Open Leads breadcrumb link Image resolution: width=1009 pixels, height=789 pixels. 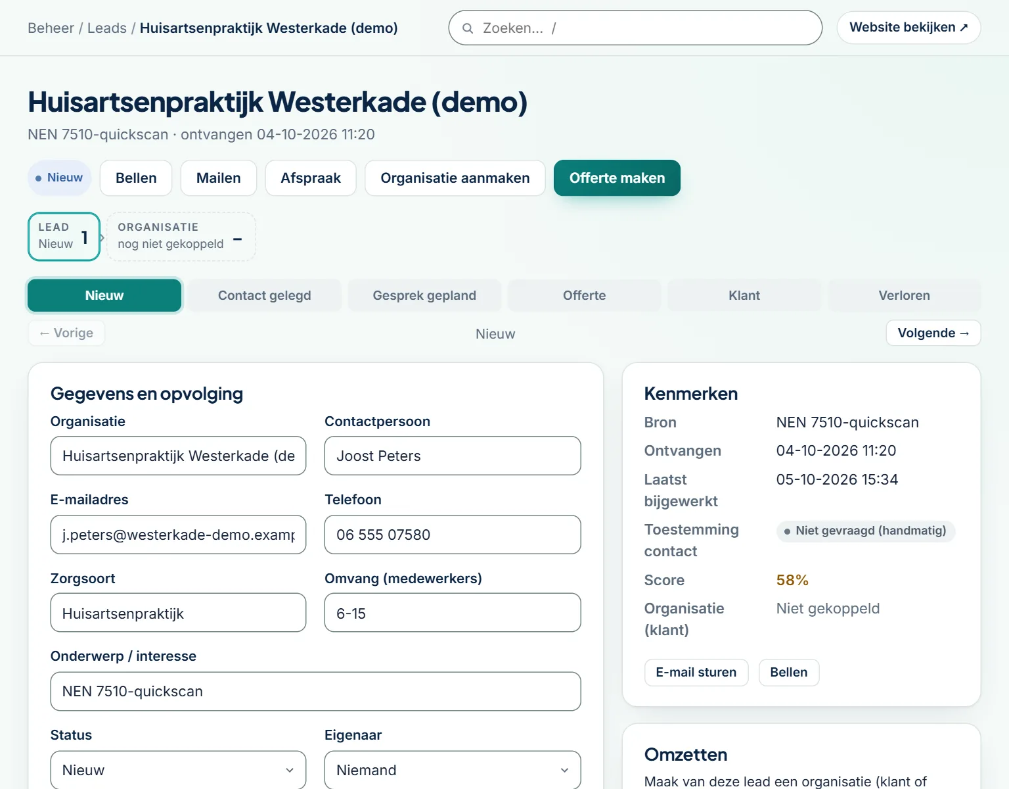pos(107,28)
